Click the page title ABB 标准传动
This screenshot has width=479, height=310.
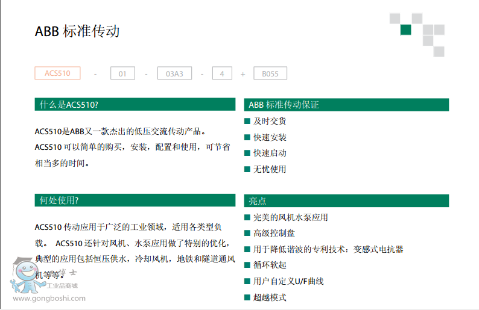(x=77, y=31)
